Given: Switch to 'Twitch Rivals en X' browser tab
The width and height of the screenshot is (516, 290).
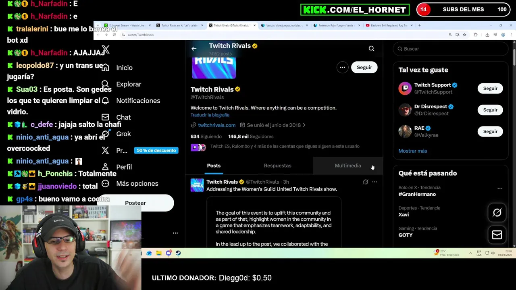Looking at the screenshot, I should coord(179,25).
